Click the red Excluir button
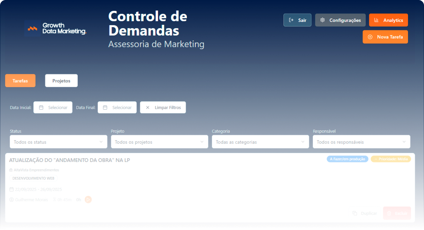This screenshot has height=230, width=424. (x=397, y=213)
